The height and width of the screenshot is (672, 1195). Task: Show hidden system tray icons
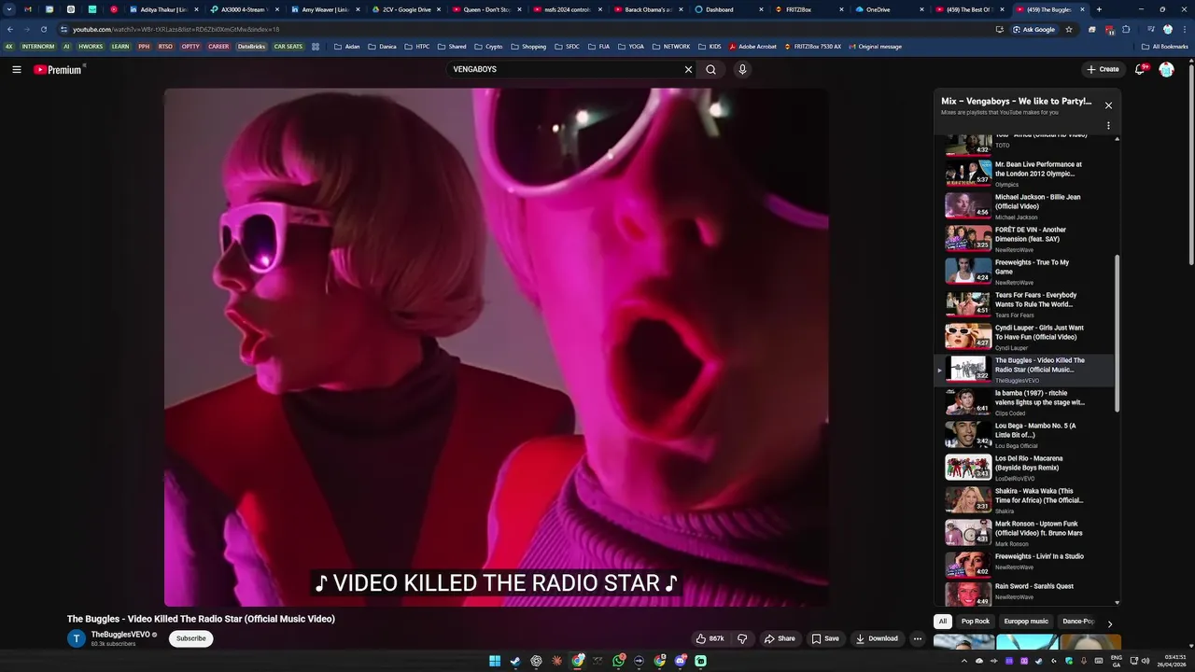[x=963, y=661]
